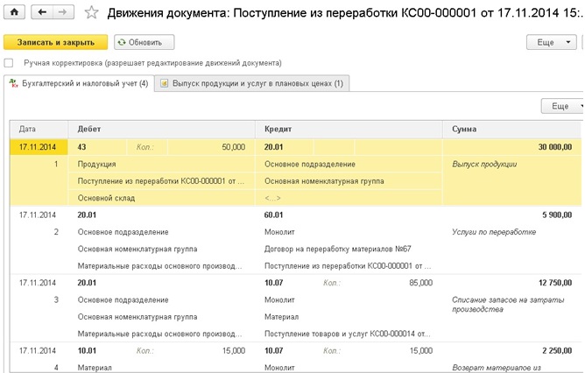This screenshot has height=373, width=585.
Task: Open Выпуск продукции и услуг в плановых ценах tab
Action: [252, 83]
